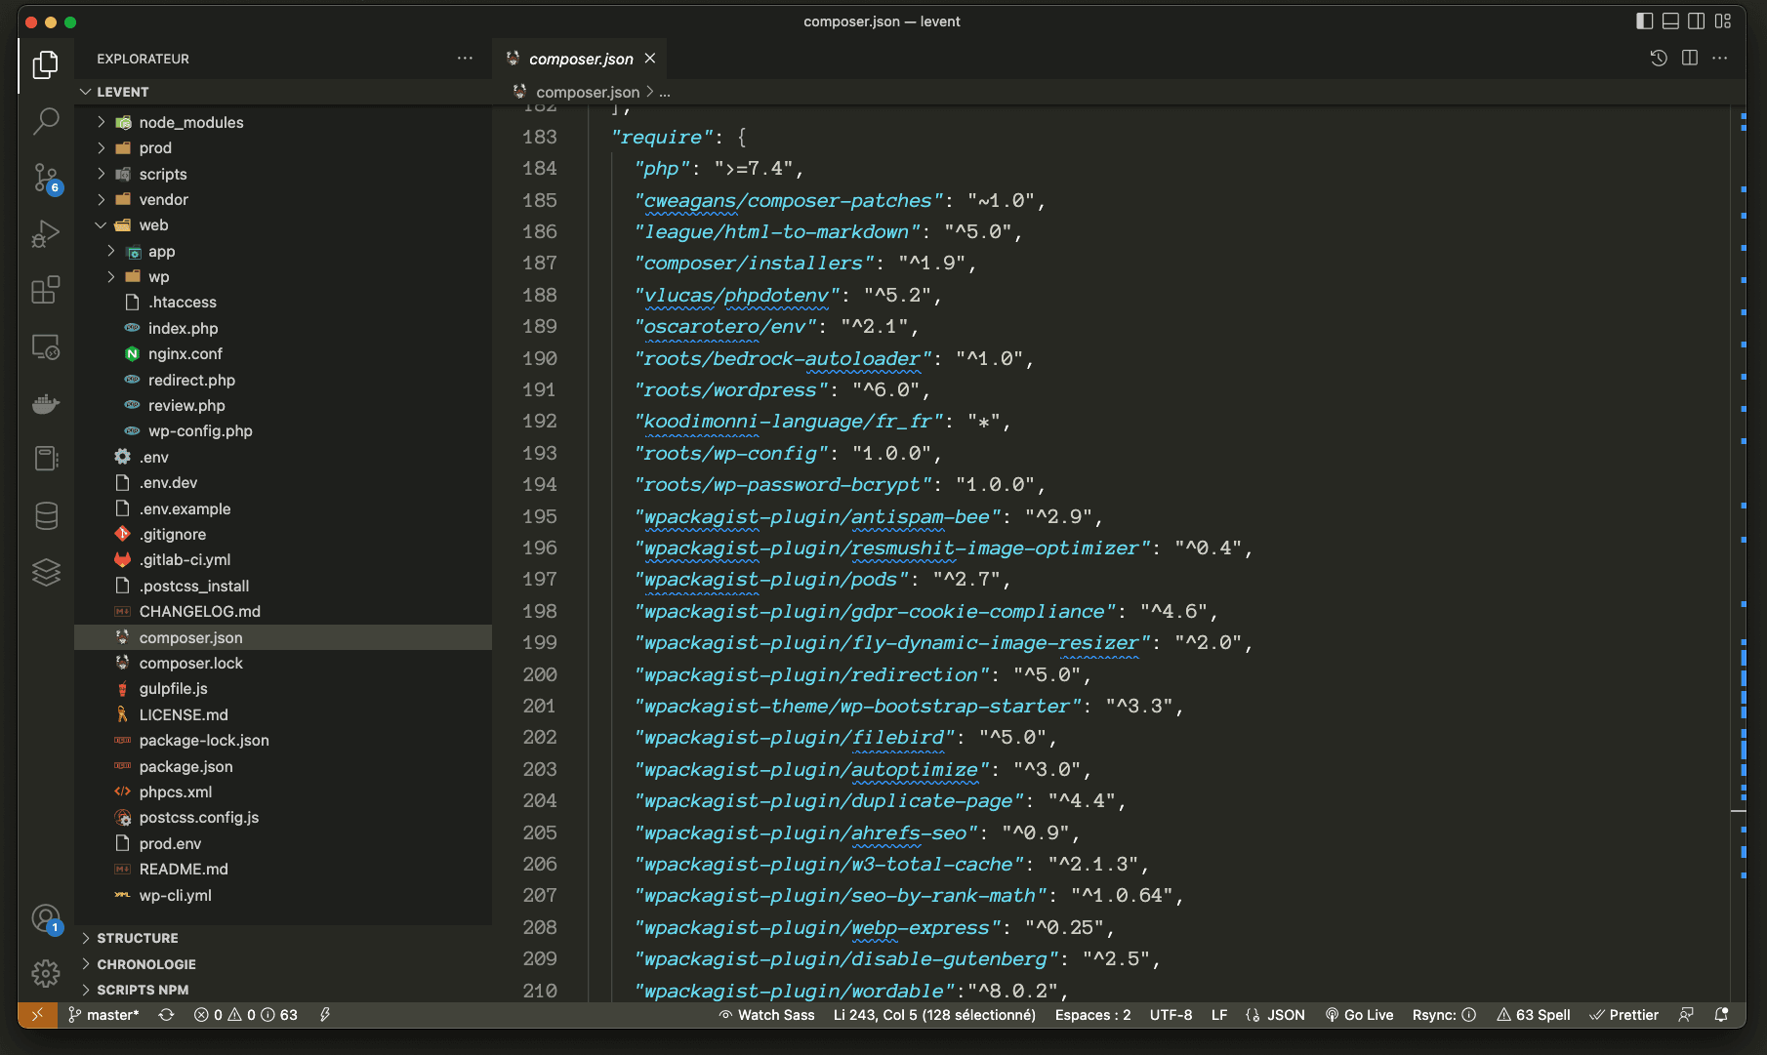Open editor more actions ellipsis
The width and height of the screenshot is (1767, 1055).
pyautogui.click(x=1720, y=59)
